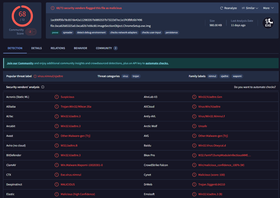Click the alert icon in the DrWeb row
This screenshot has height=198, width=280.
click(194, 184)
